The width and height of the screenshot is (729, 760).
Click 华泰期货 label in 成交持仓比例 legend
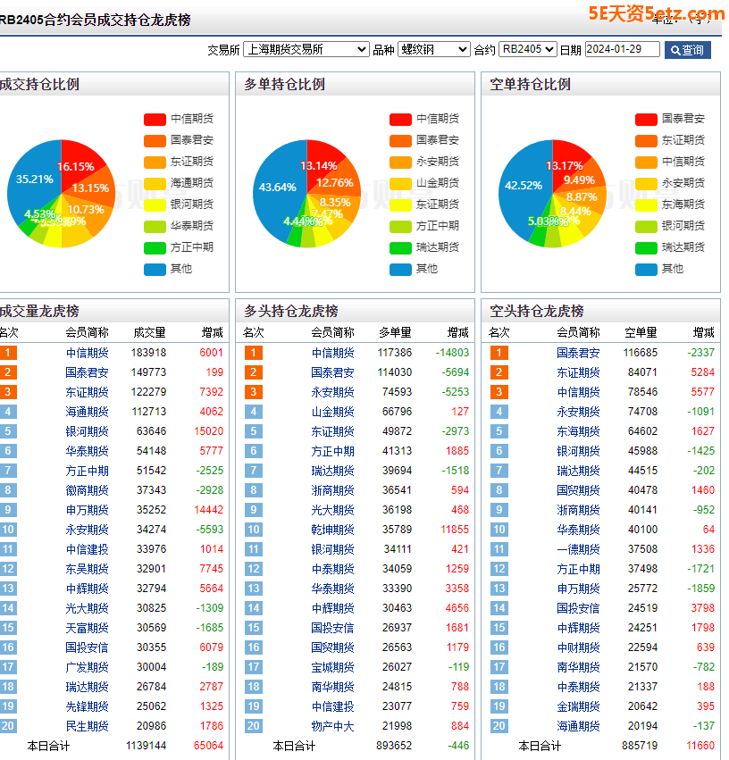(x=192, y=226)
